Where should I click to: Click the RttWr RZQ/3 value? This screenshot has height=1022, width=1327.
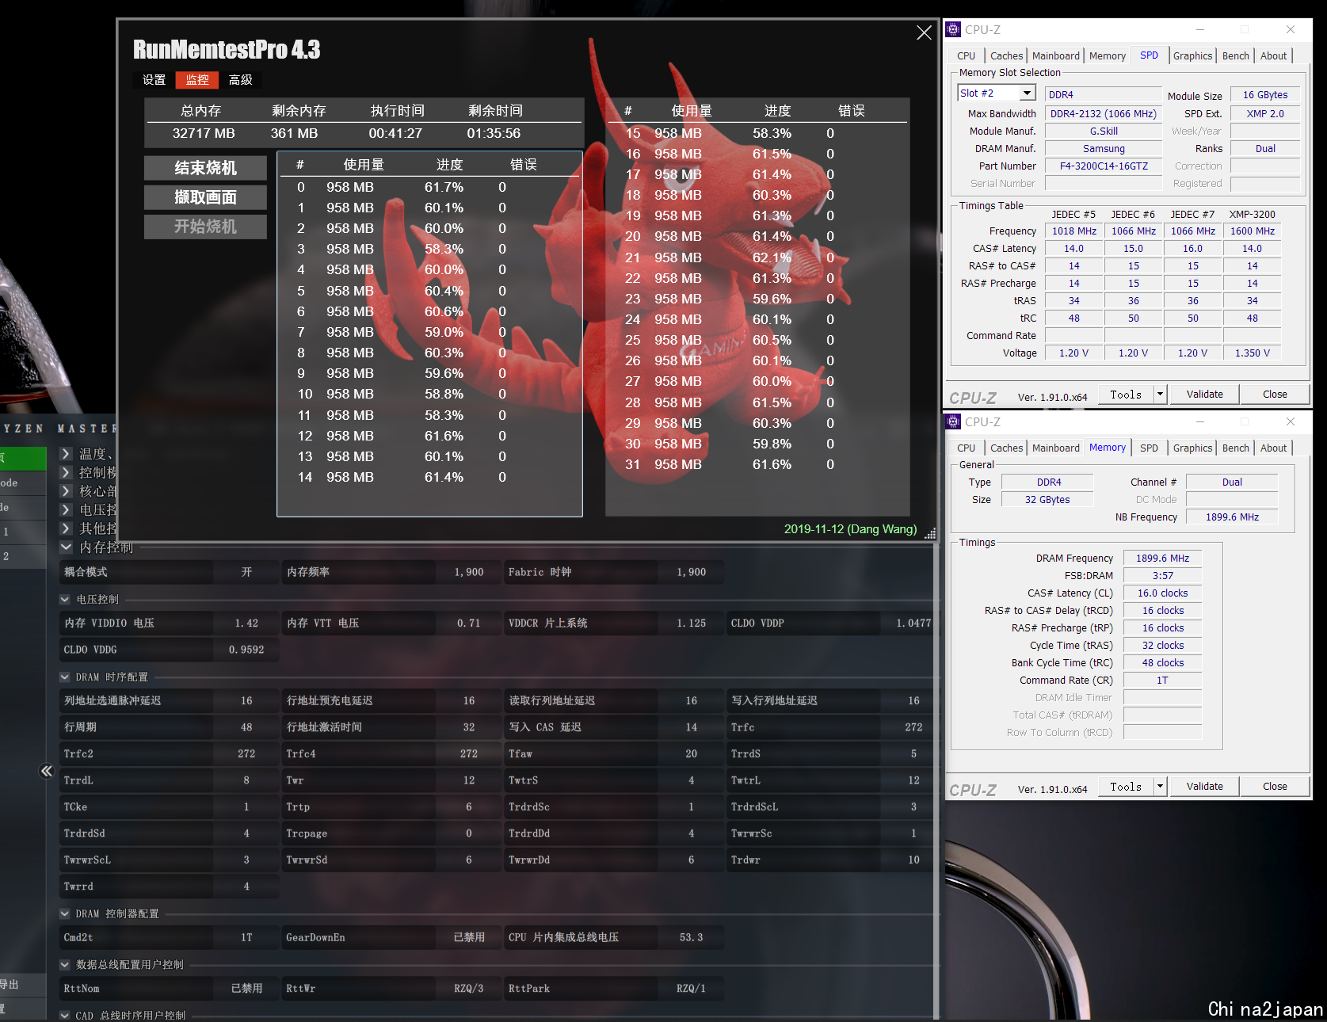469,989
